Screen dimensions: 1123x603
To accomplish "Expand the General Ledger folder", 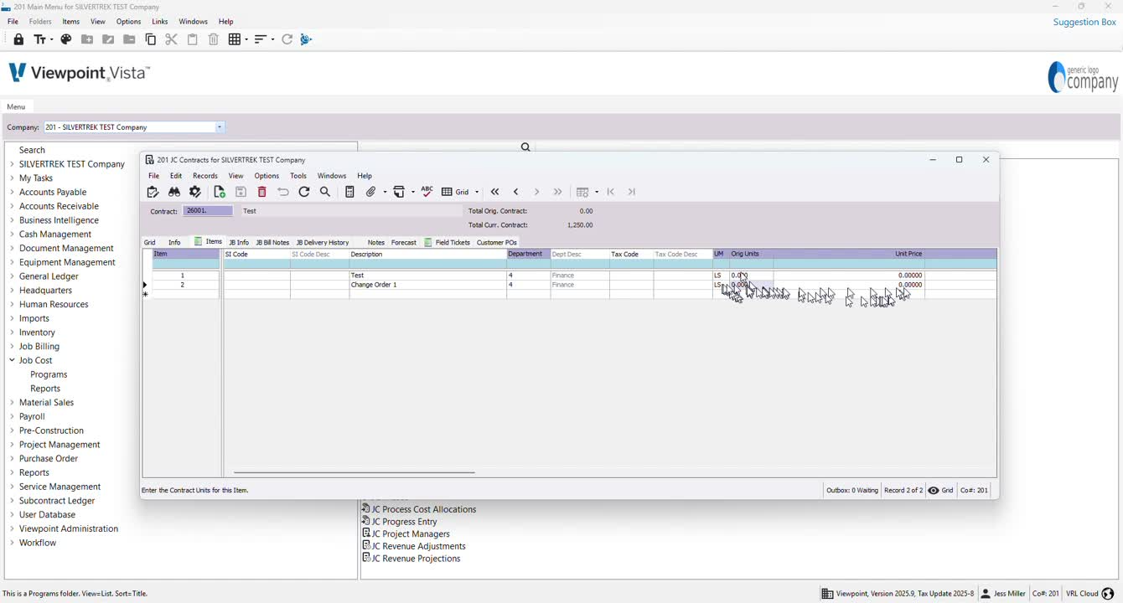I will pyautogui.click(x=12, y=276).
